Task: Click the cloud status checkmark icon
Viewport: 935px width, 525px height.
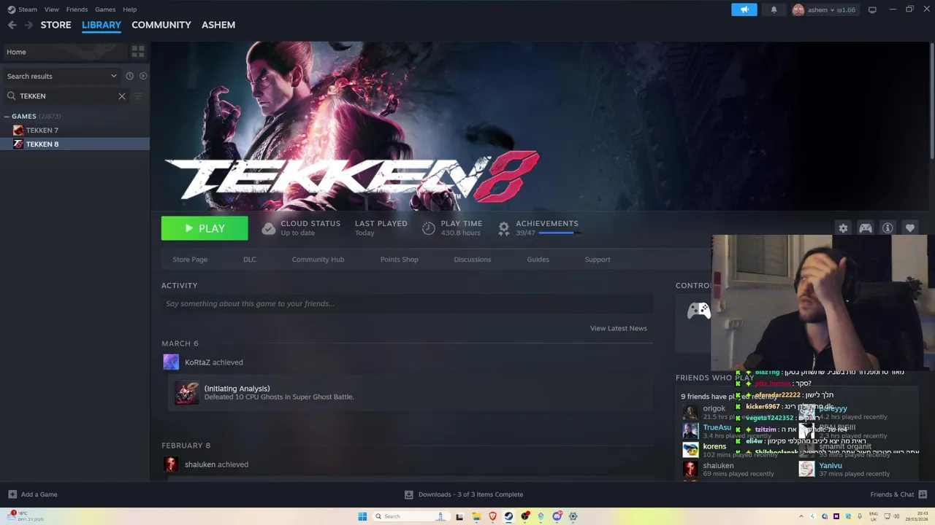Action: pos(268,229)
